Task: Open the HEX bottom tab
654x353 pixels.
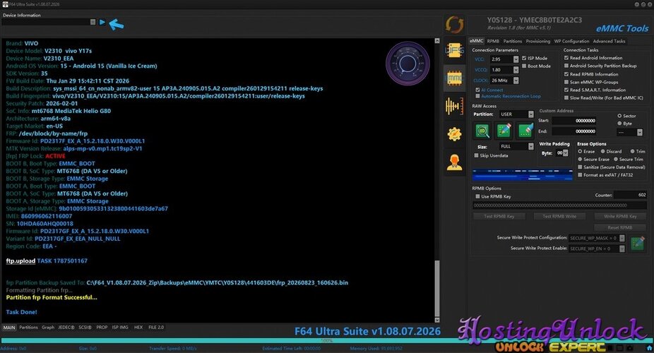Action: (x=138, y=327)
